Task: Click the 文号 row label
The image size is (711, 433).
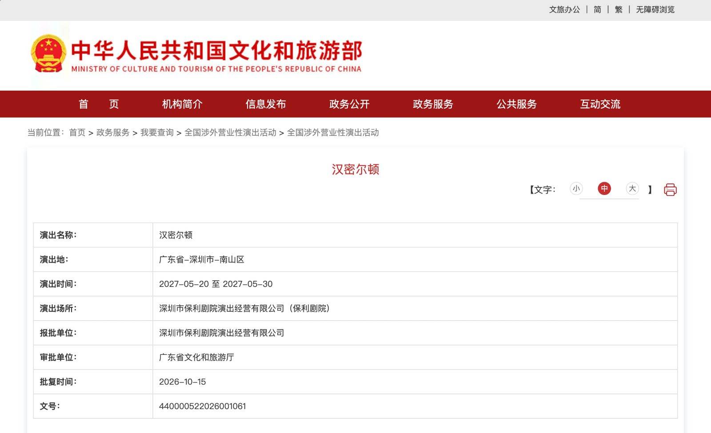Action: click(50, 406)
